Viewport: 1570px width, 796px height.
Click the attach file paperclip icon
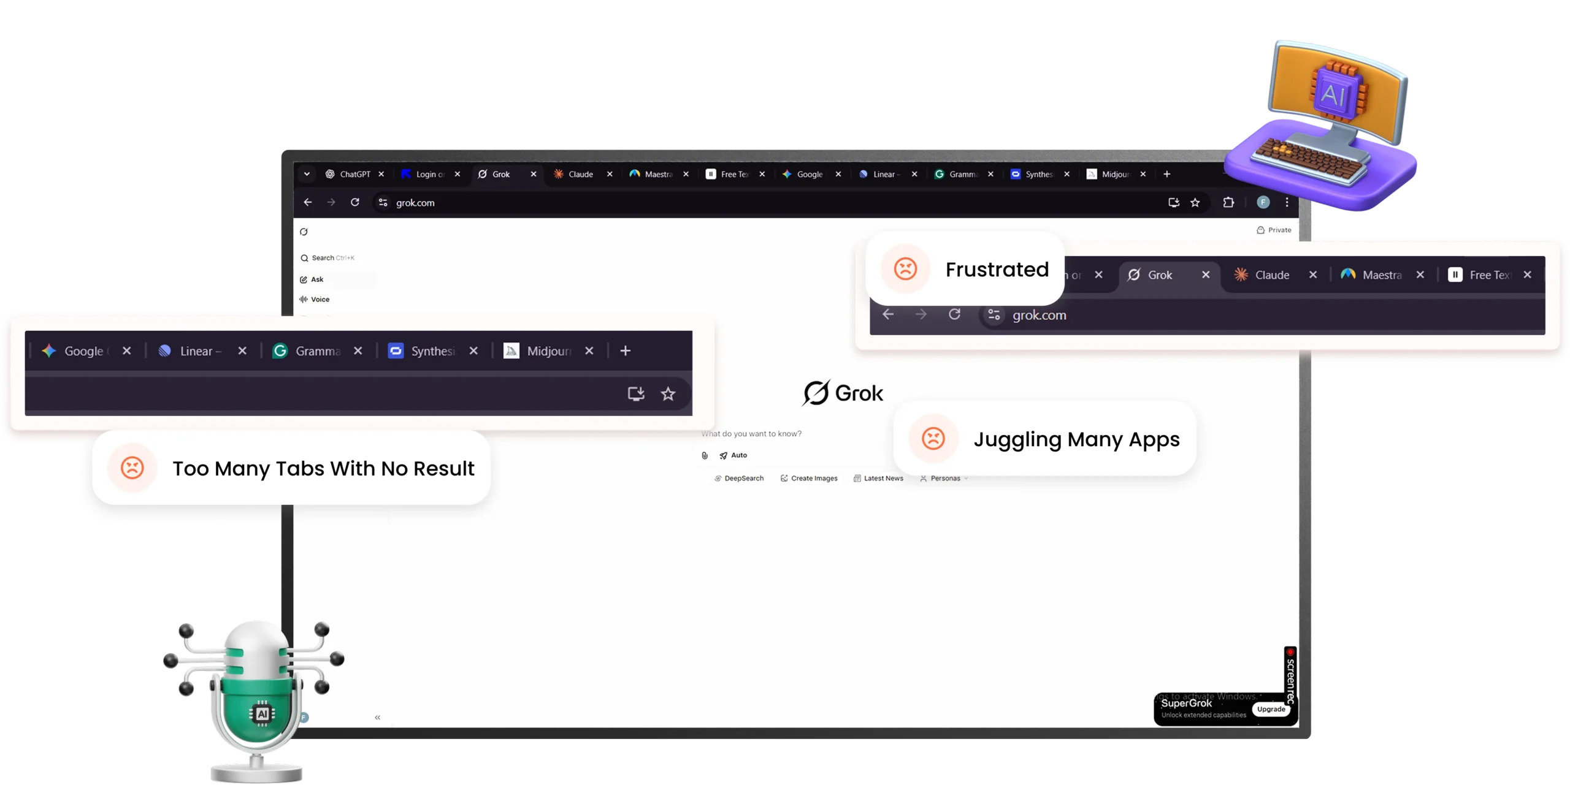pyautogui.click(x=705, y=455)
